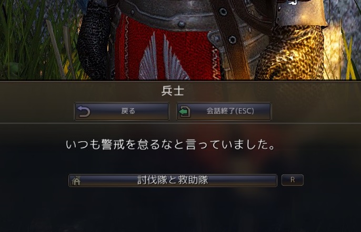Click the green exit-conversation arrow icon

coord(185,112)
